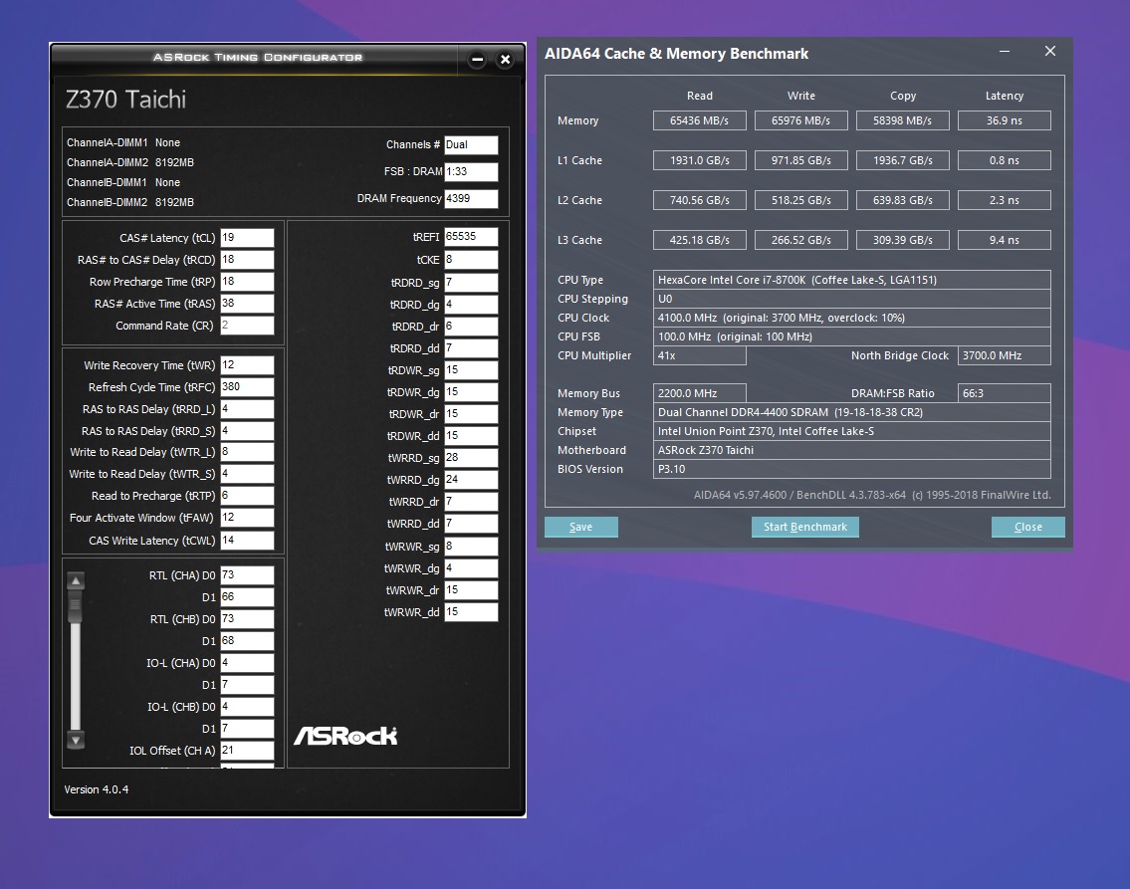Click the RAS# Active Time (tRAS) field
The height and width of the screenshot is (889, 1130).
247,304
